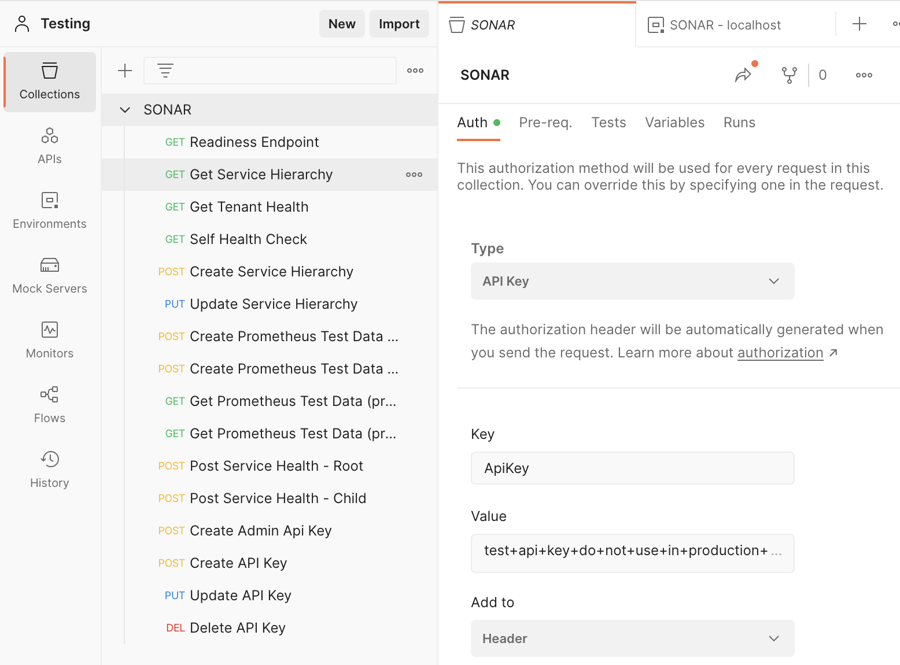Open the Readiness Endpoint request
This screenshot has width=900, height=665.
click(270, 142)
